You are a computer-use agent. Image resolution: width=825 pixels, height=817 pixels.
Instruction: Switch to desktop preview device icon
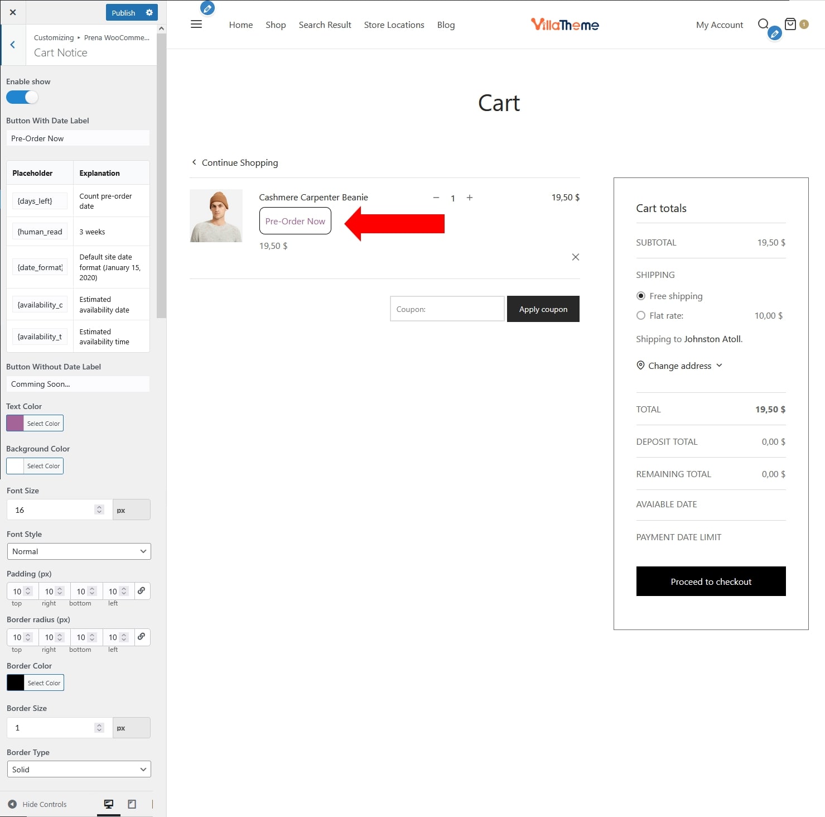click(109, 804)
